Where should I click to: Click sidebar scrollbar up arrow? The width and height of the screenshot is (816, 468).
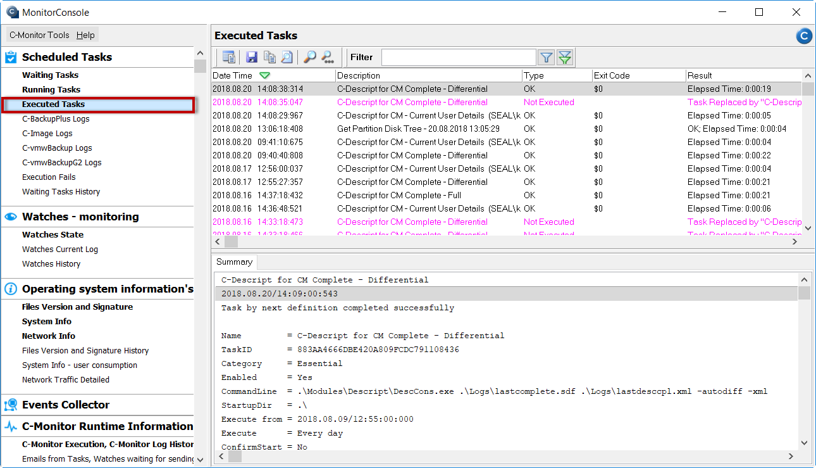pyautogui.click(x=200, y=54)
